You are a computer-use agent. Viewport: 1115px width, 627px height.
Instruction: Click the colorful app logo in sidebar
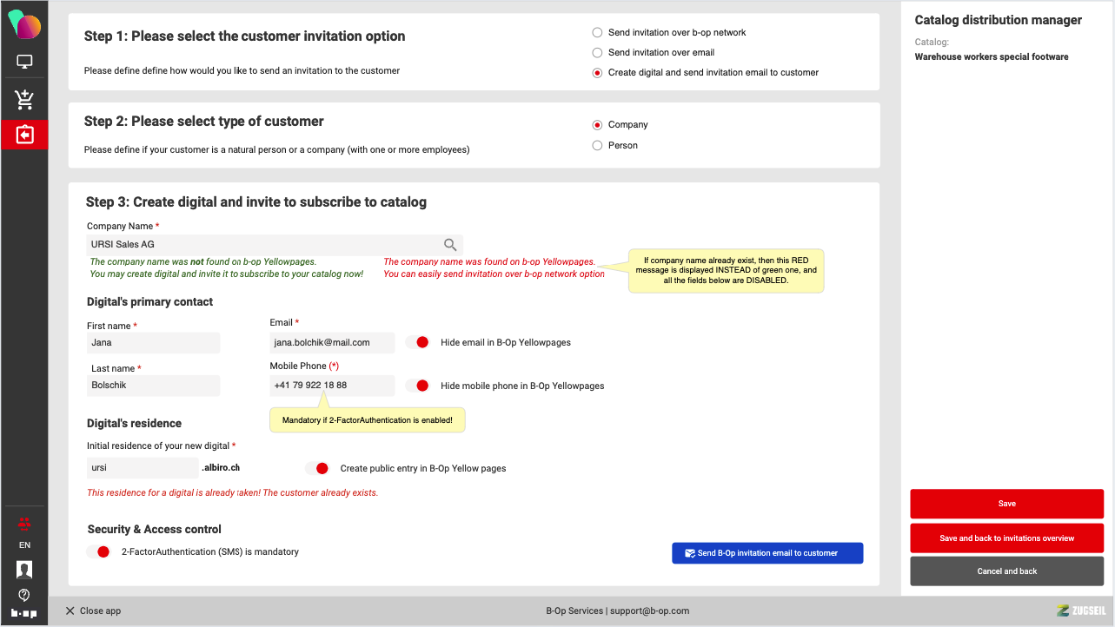tap(24, 23)
